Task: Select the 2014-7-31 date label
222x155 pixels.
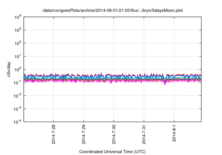Action: click(x=144, y=134)
